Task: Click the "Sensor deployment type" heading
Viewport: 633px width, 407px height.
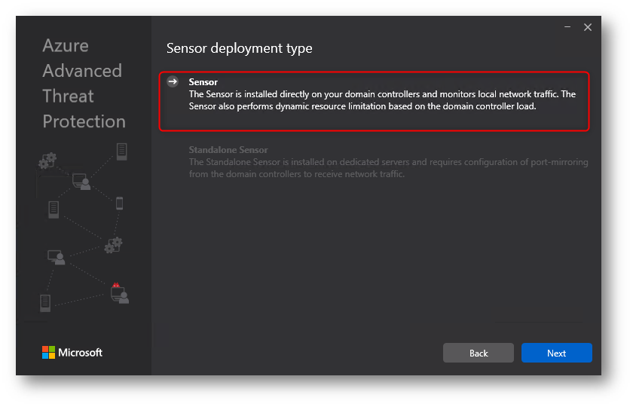Action: 239,49
